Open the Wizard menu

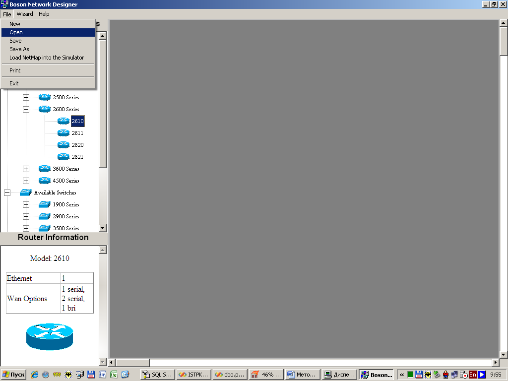point(25,14)
